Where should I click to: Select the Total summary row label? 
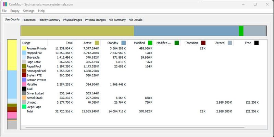point(30,111)
